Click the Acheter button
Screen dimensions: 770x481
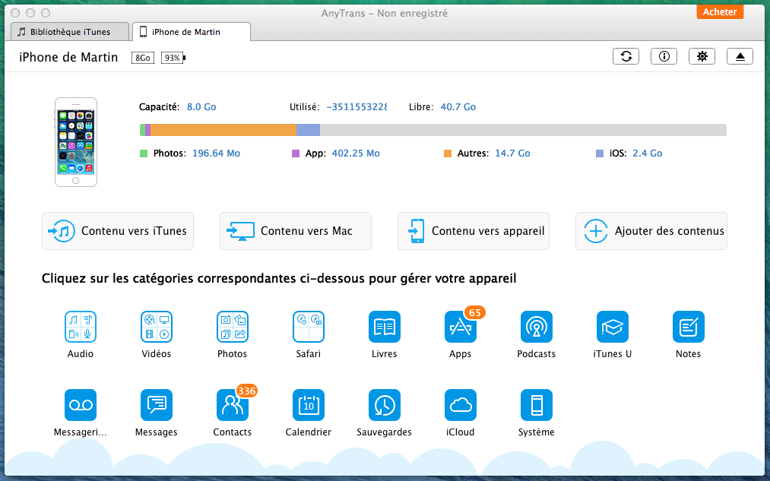tap(719, 12)
